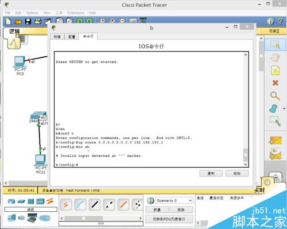Open the Scenario 0 dropdown
The height and width of the screenshot is (229, 287).
pos(174,200)
